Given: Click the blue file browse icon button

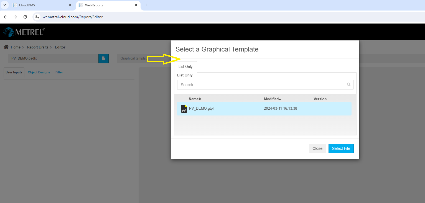Looking at the screenshot, I should 103,58.
